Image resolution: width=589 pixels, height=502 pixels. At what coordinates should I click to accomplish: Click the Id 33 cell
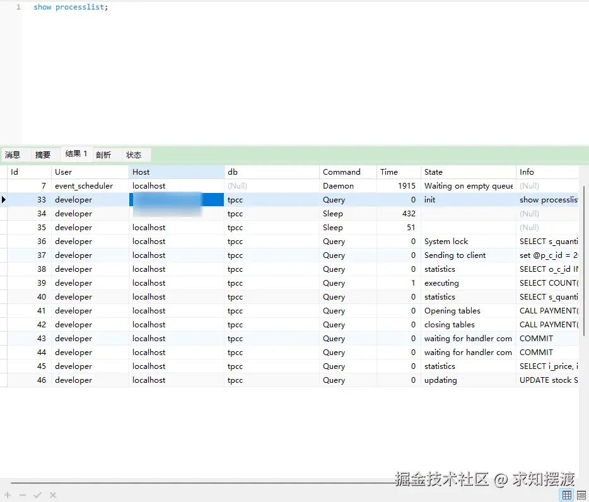(29, 200)
